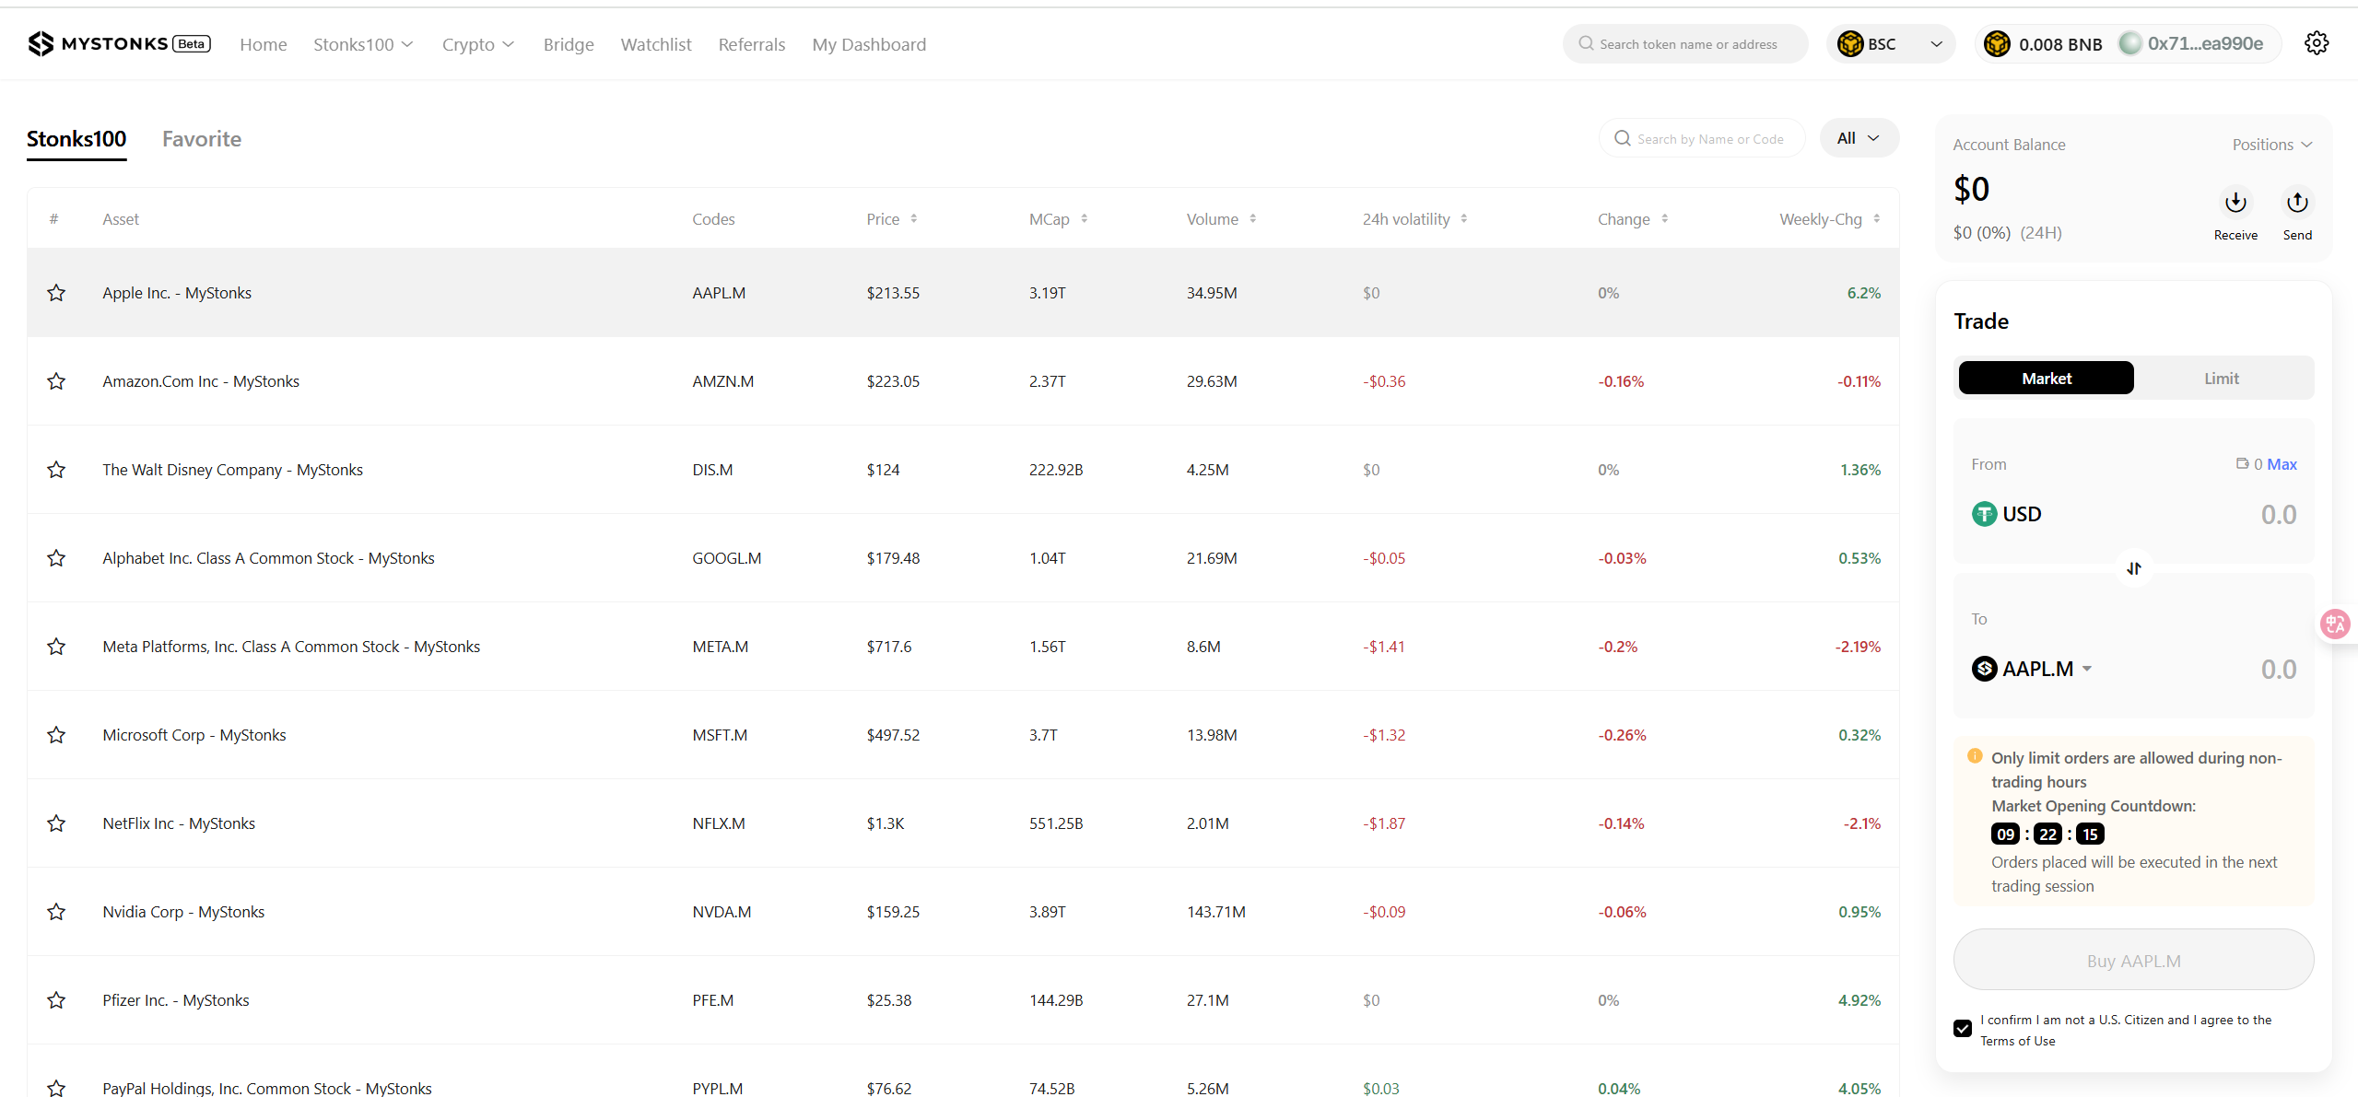This screenshot has height=1097, width=2358.
Task: Open Apple Inc. - MyStonks row
Action: [x=963, y=293]
